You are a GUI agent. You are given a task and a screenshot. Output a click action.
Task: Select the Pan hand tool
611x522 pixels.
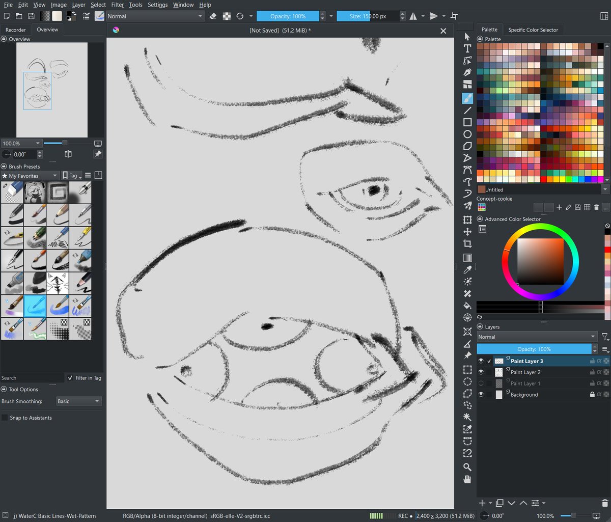(x=467, y=479)
